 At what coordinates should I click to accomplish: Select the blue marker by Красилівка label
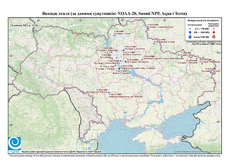pos(112,52)
